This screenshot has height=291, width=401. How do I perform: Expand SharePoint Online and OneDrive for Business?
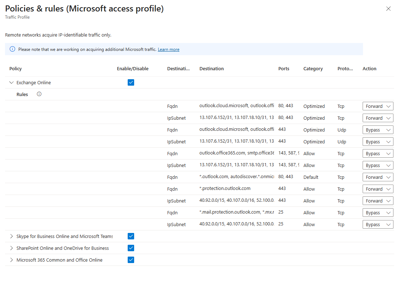tap(11, 248)
